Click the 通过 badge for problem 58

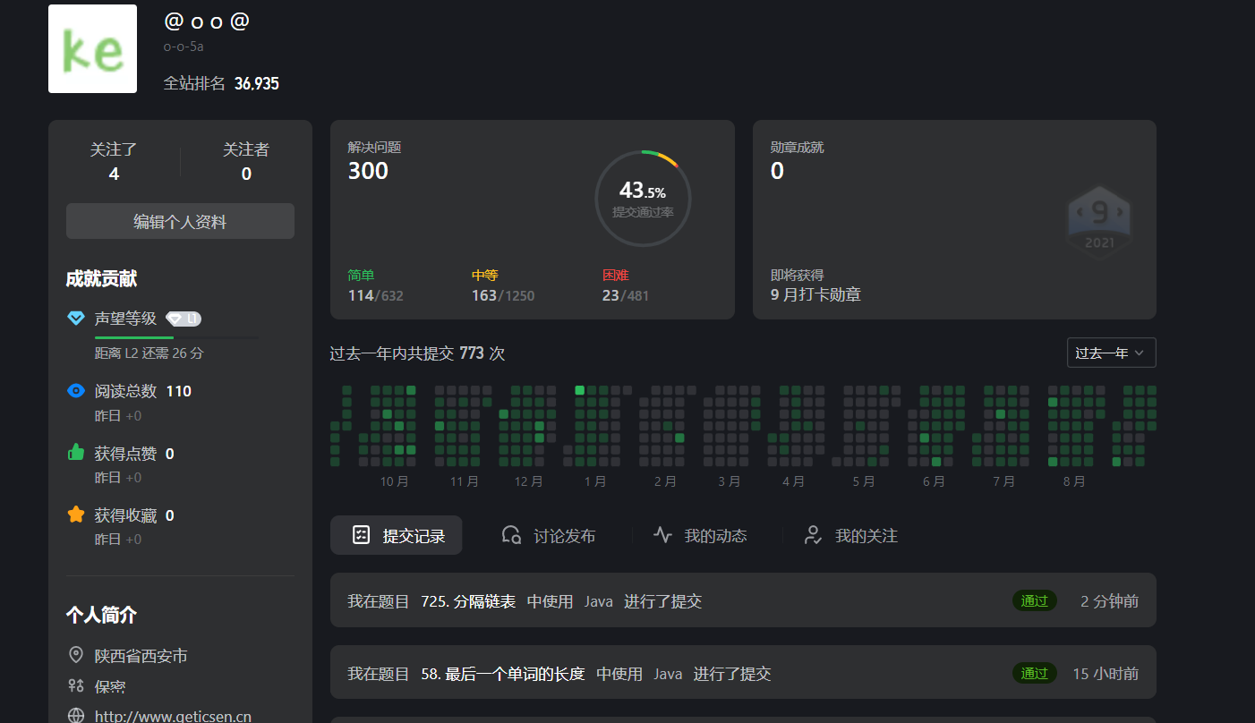click(x=1035, y=673)
